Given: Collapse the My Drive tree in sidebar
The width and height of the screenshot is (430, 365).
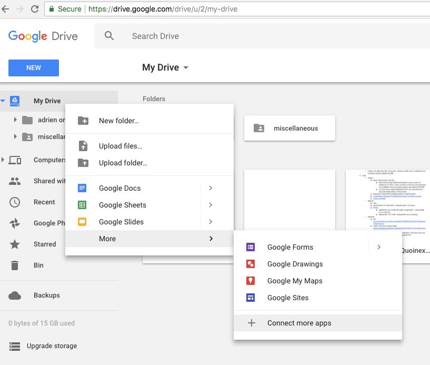Looking at the screenshot, I should pos(3,101).
